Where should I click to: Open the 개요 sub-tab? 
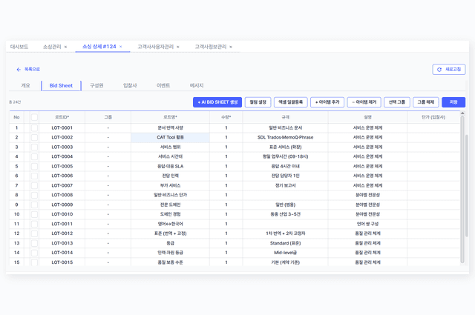pyautogui.click(x=25, y=86)
